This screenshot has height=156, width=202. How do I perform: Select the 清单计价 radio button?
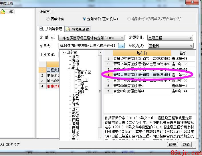(x=48, y=19)
